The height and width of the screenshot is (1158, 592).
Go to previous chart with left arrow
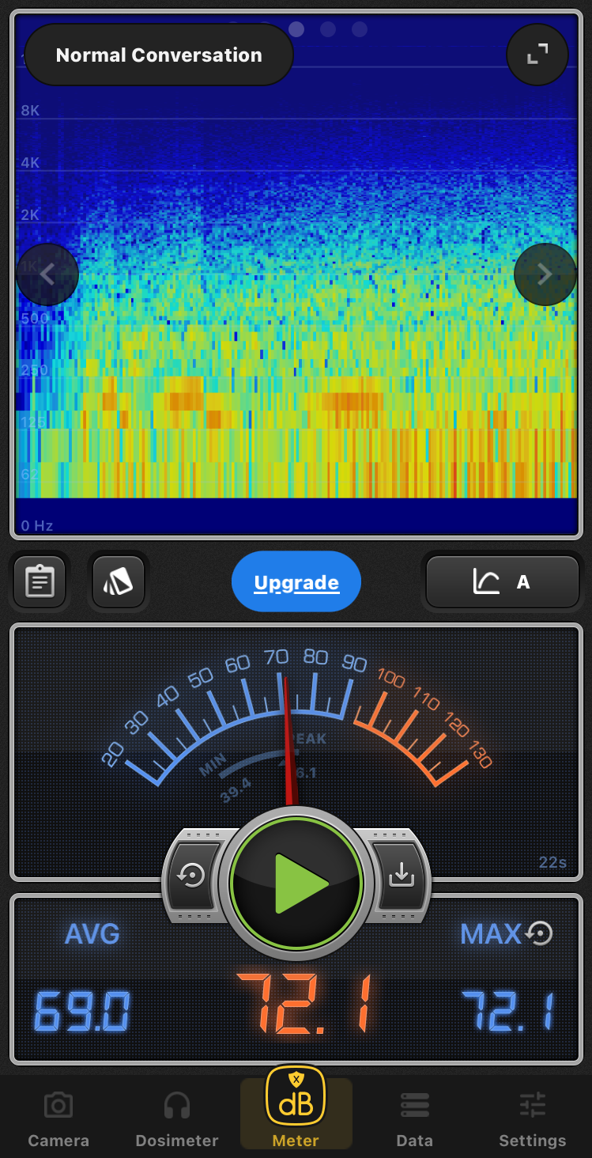[47, 274]
